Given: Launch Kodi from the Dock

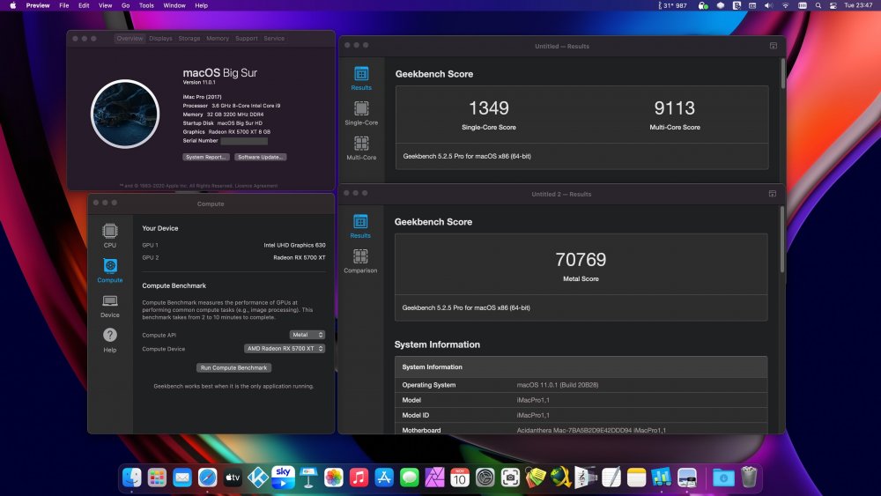Looking at the screenshot, I should (258, 477).
